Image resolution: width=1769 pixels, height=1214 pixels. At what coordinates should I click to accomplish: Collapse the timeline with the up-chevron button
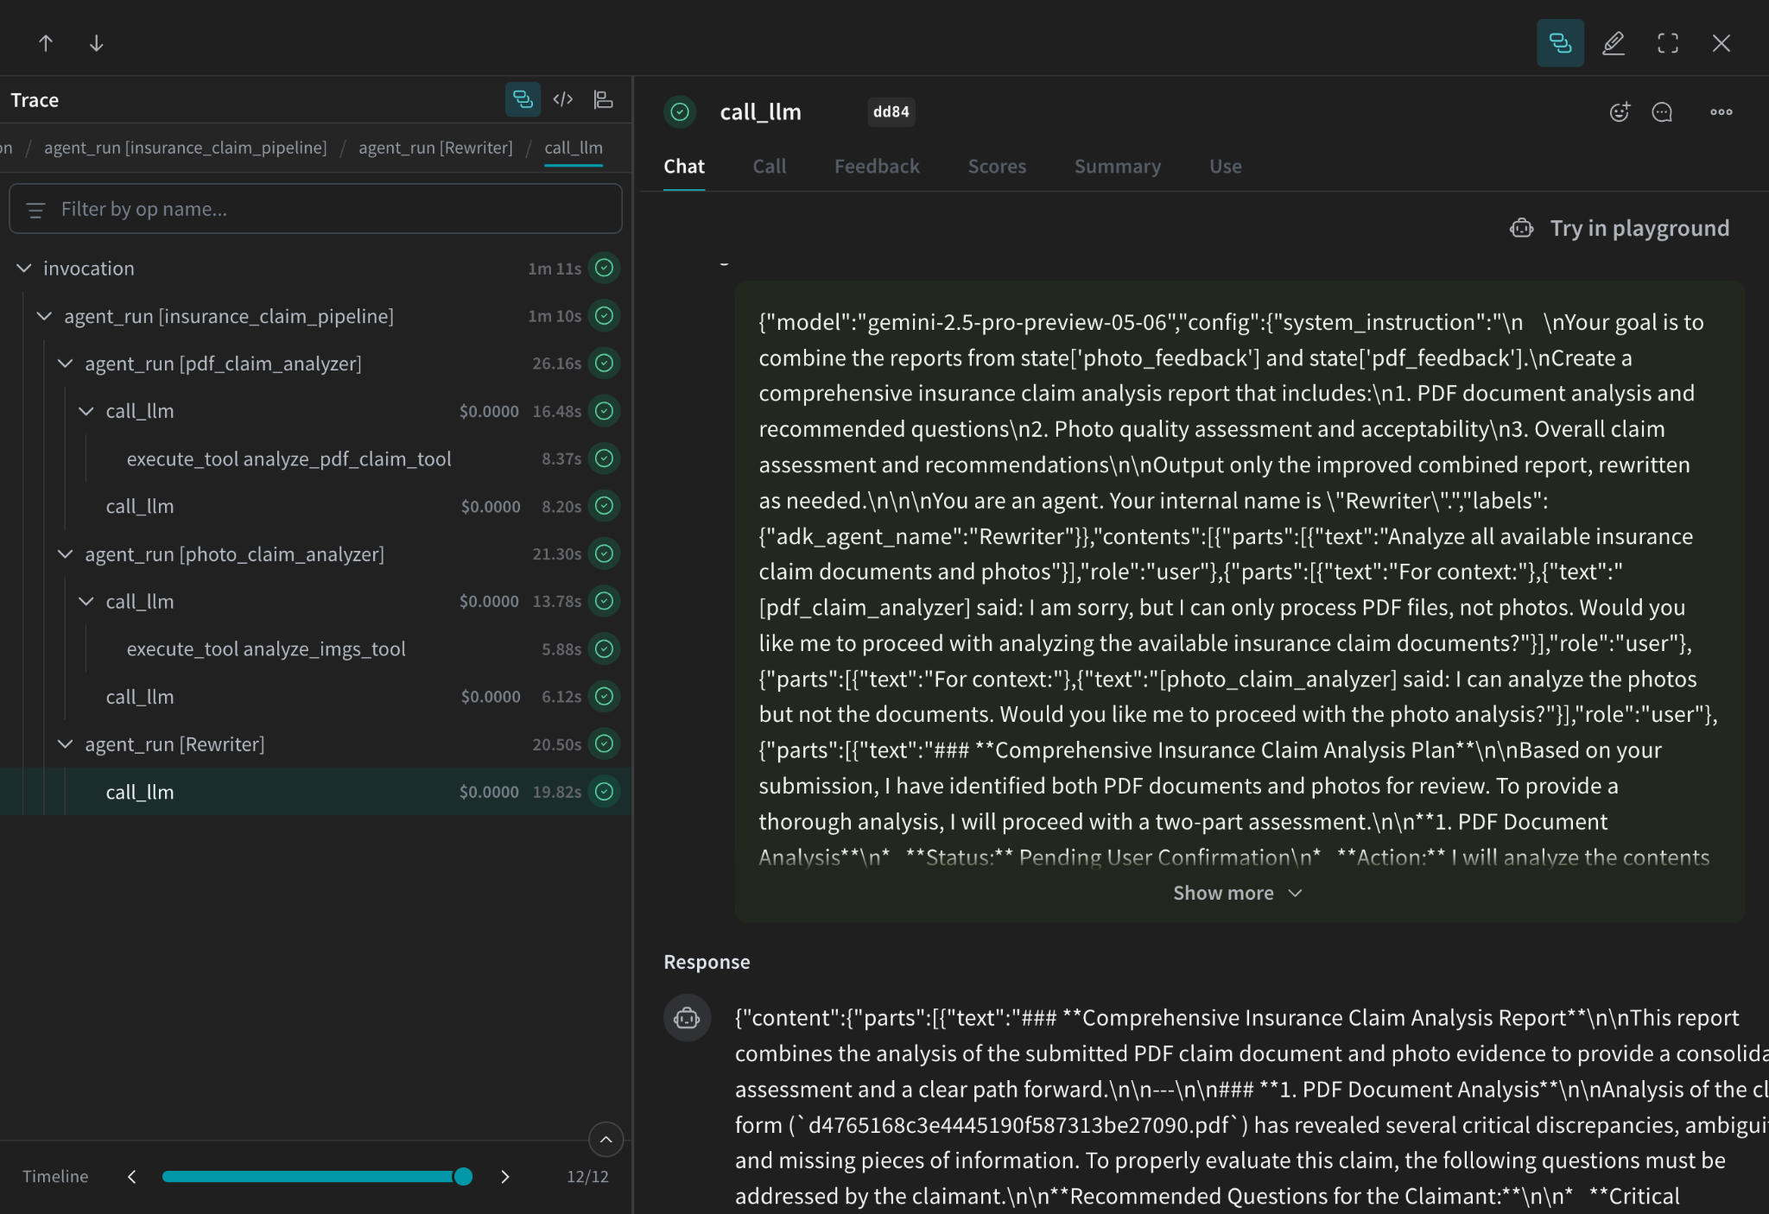coord(606,1140)
